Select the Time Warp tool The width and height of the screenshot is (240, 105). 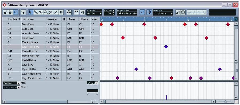tap(61, 12)
